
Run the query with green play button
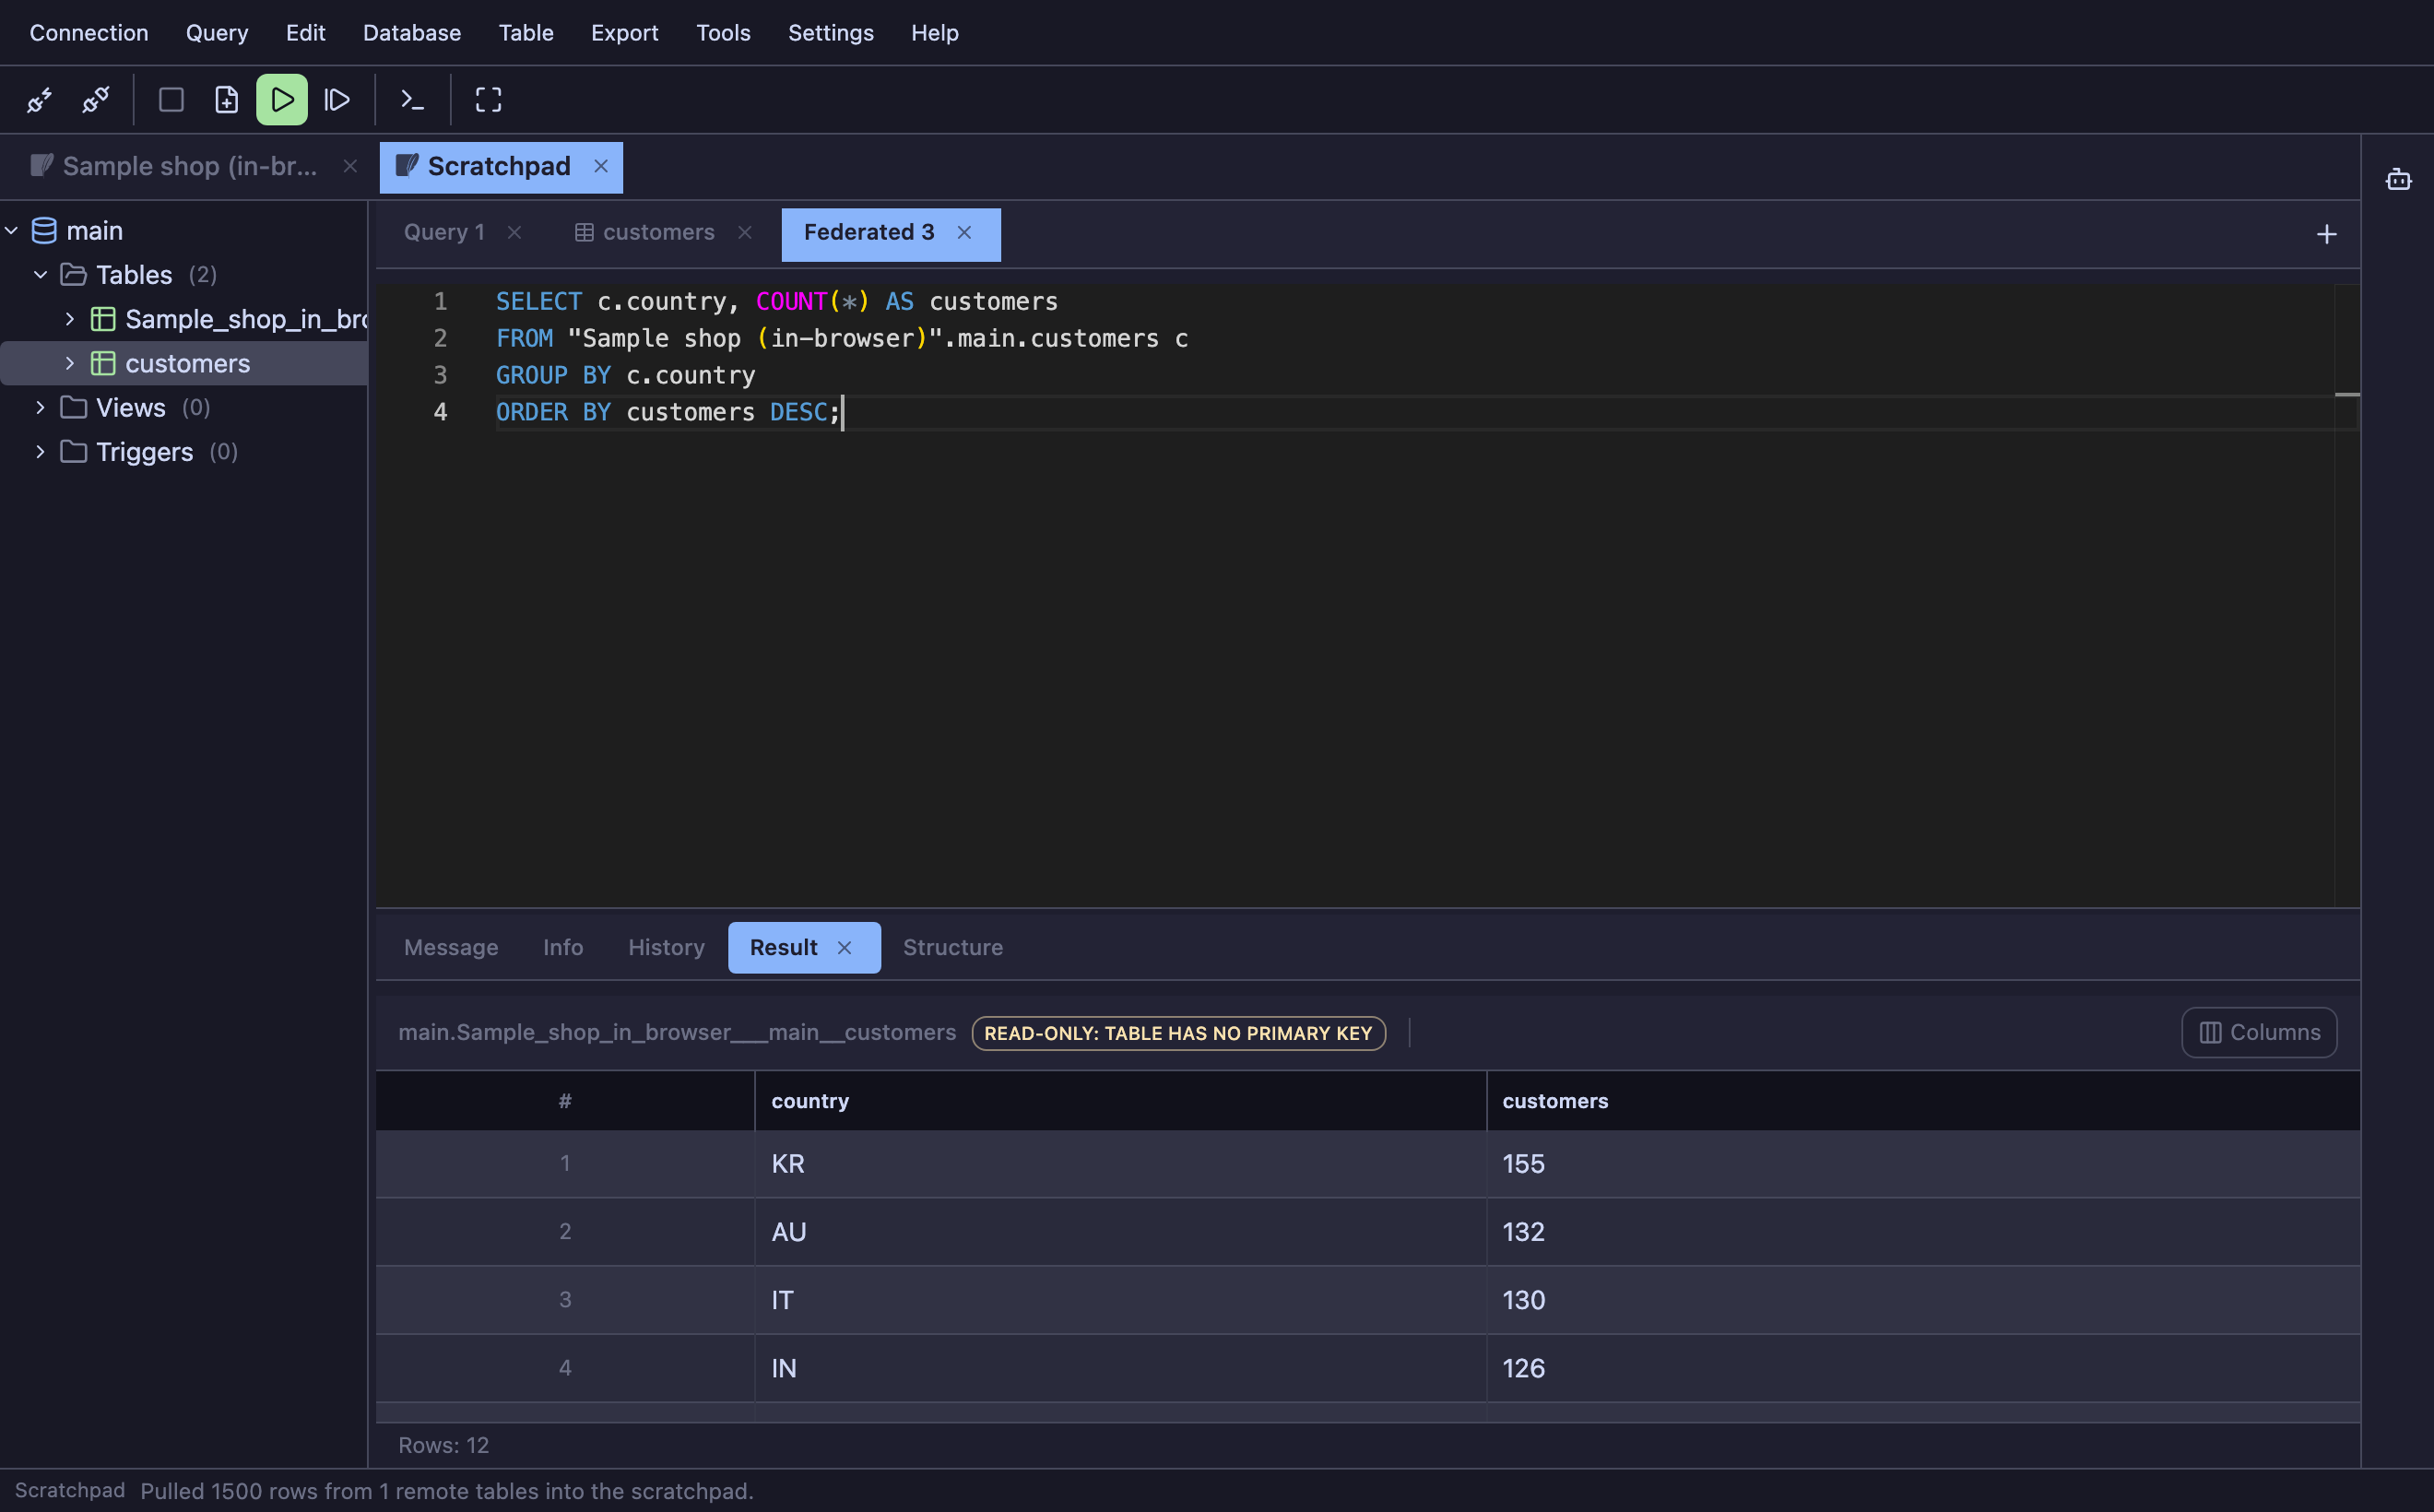coord(282,100)
